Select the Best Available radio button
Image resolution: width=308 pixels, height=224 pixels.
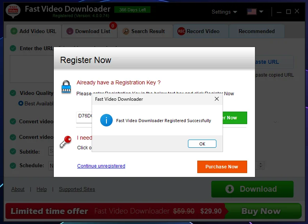21,103
